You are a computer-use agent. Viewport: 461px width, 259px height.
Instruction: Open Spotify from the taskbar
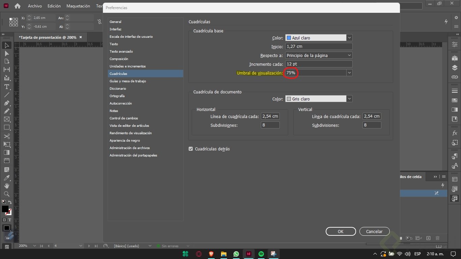pyautogui.click(x=261, y=254)
